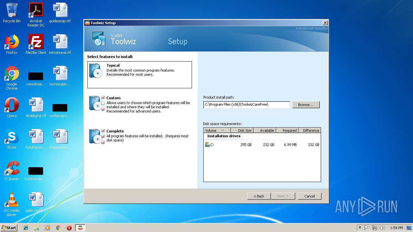Click the 6.99 MB required value
413x232 pixels.
tap(290, 145)
